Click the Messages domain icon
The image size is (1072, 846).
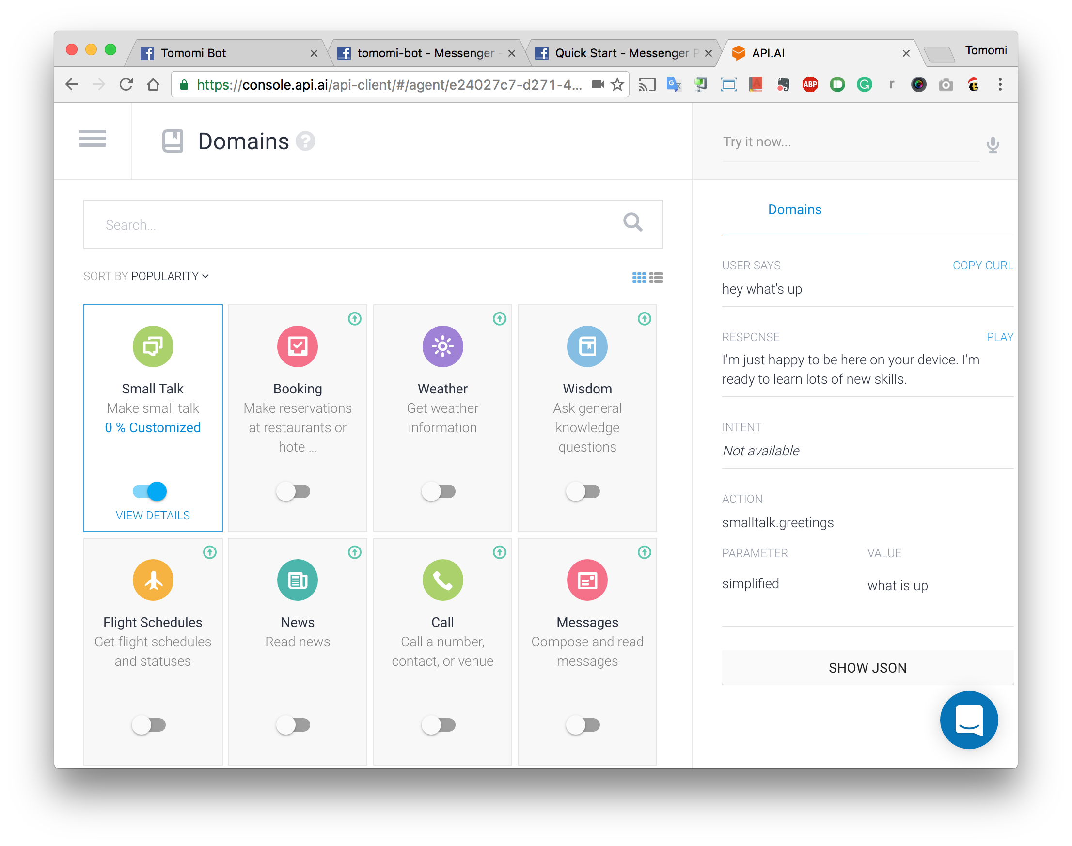point(587,580)
